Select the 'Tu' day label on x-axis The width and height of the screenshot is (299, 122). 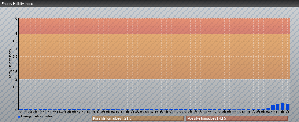[98, 112]
